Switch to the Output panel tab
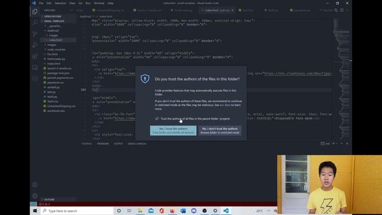Image resolution: width=382 pixels, height=215 pixels. tap(118, 143)
